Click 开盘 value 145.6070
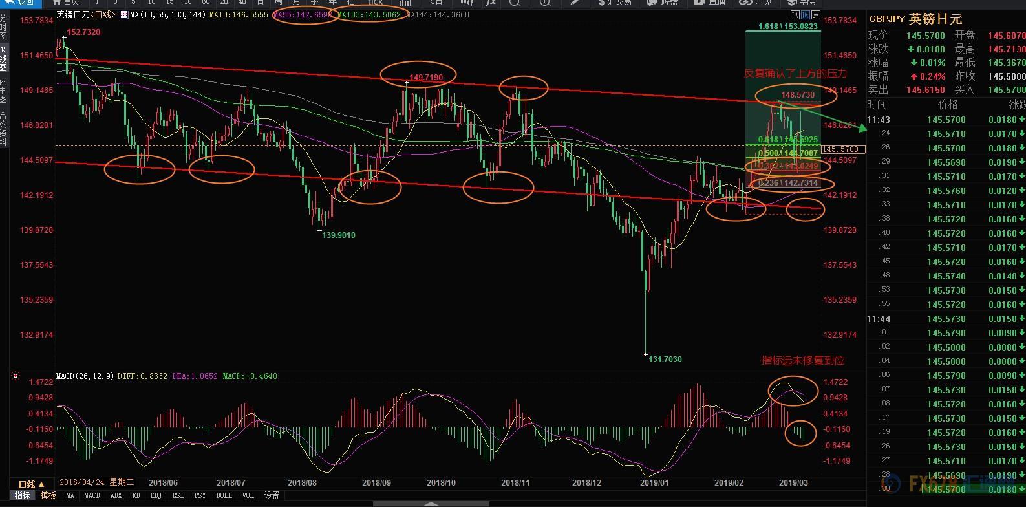Screen dimensions: 1026x507 click(1007, 36)
